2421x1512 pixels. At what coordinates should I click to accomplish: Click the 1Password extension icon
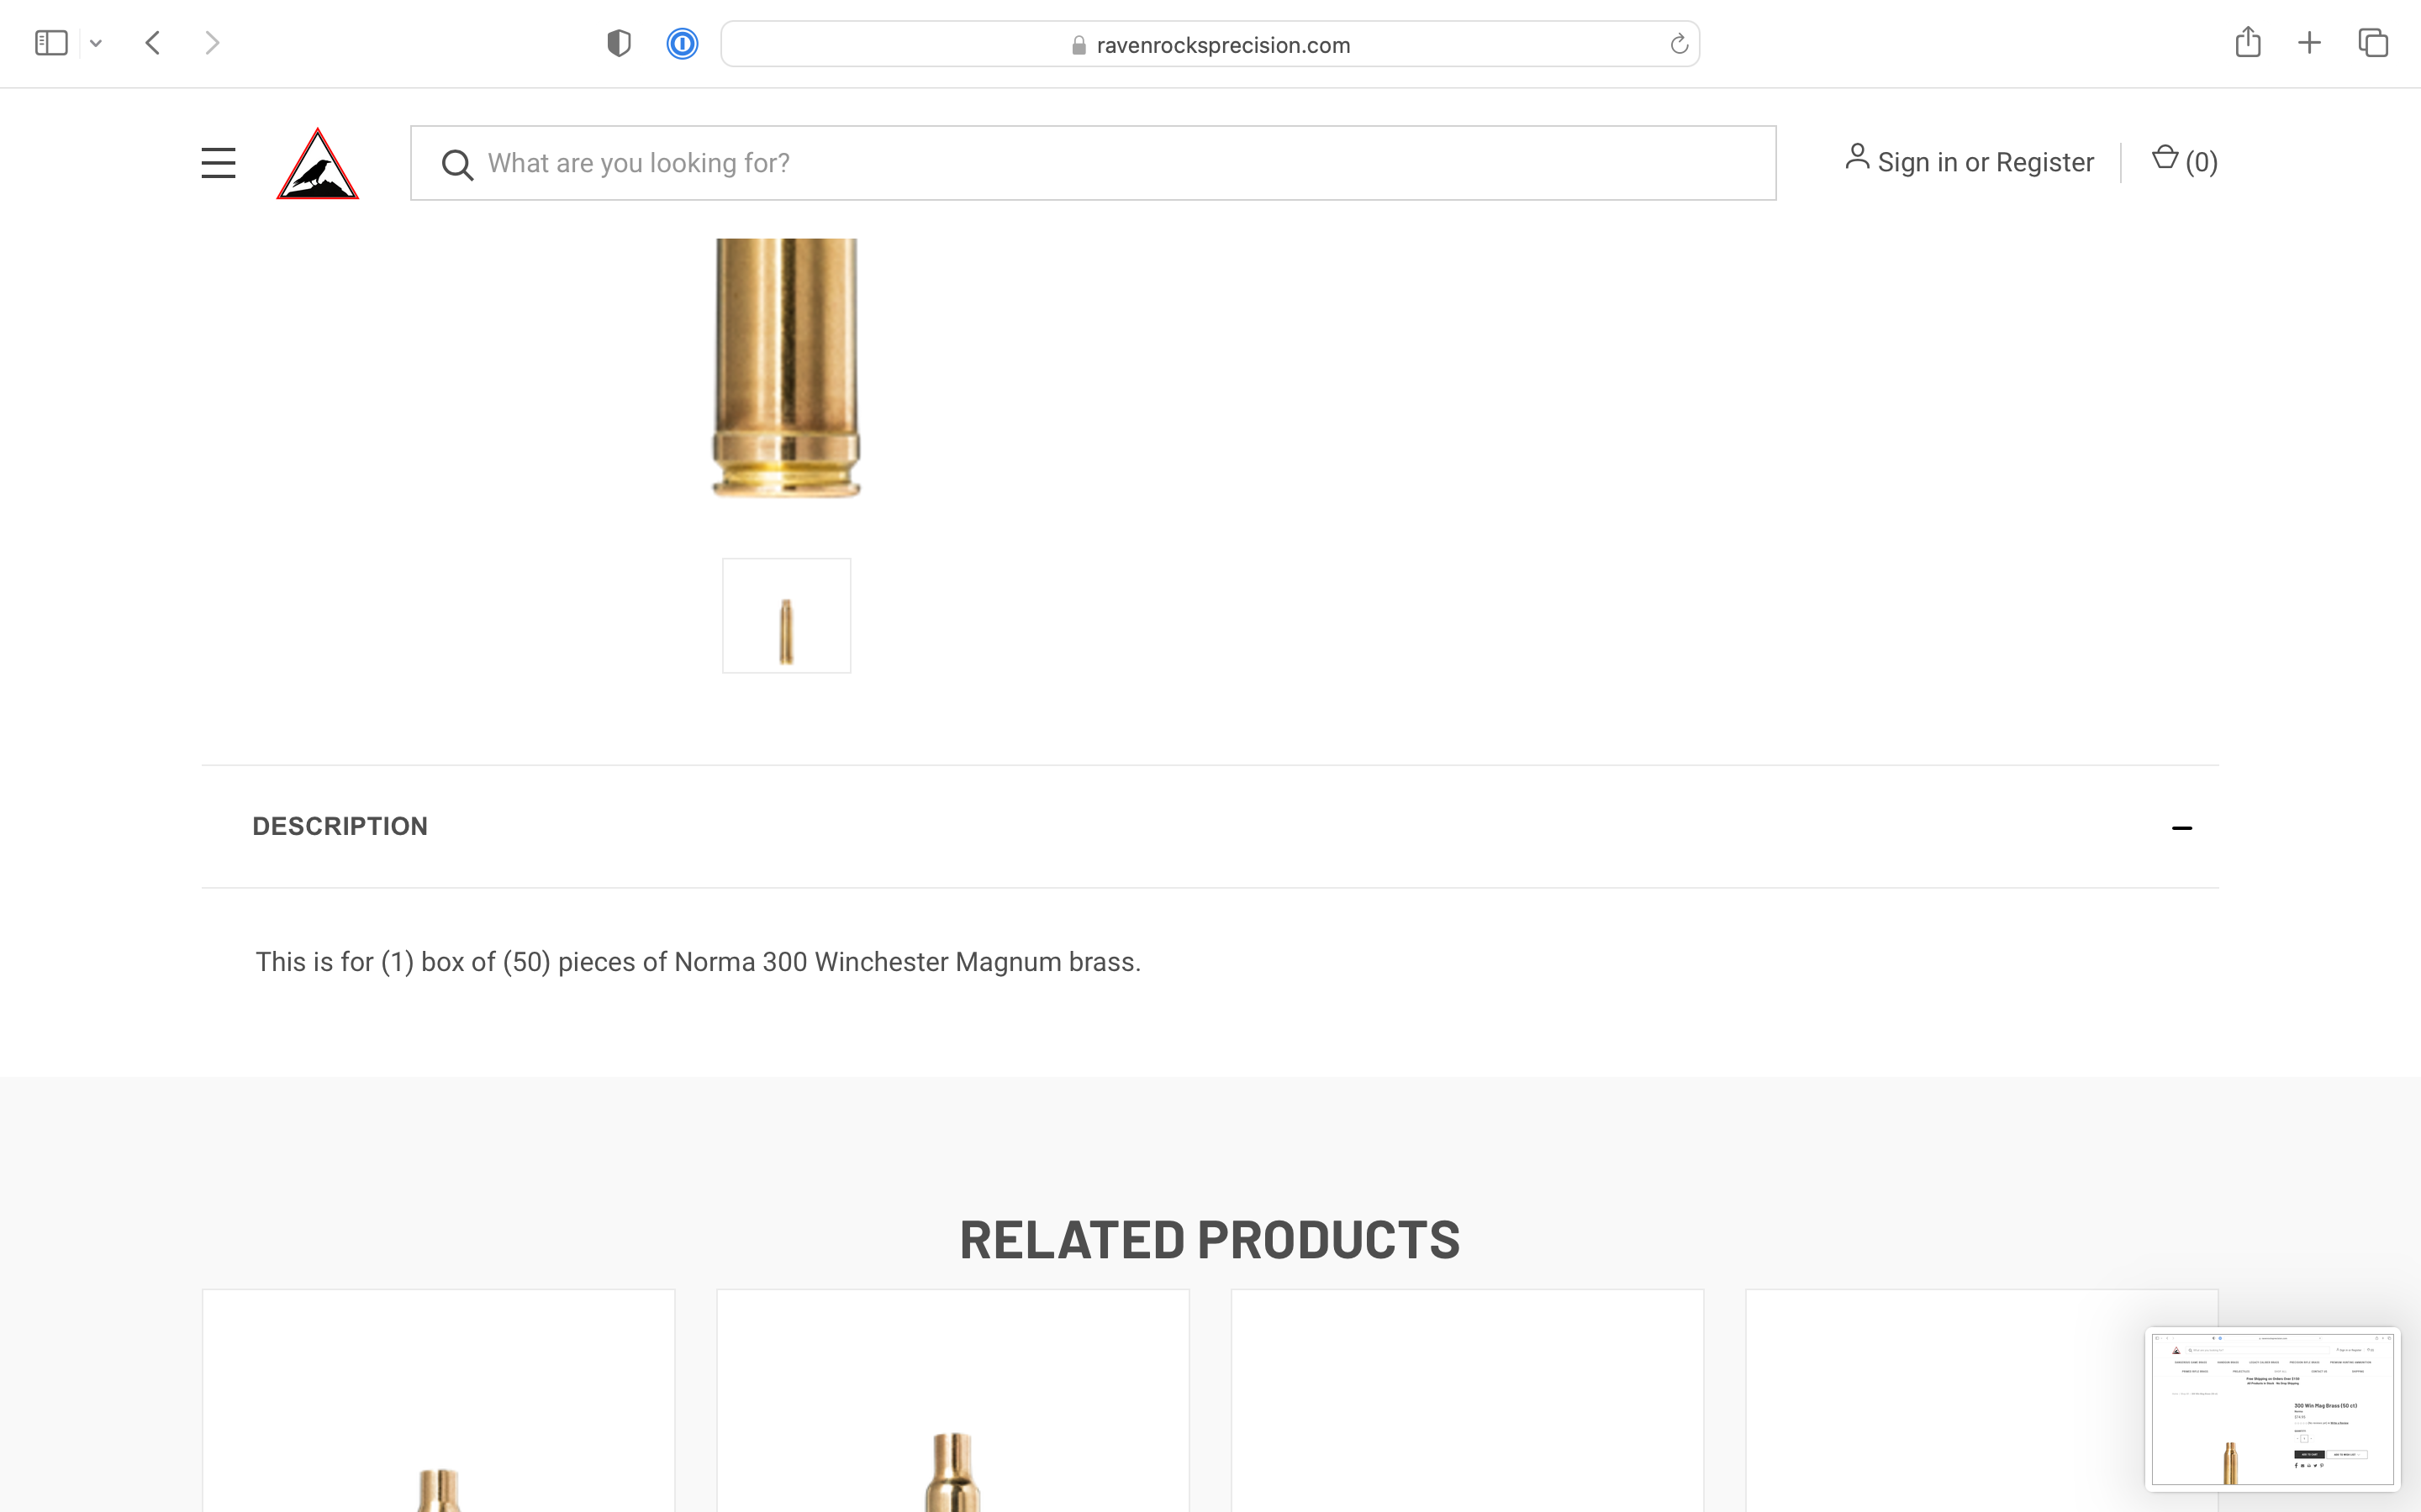pyautogui.click(x=681, y=44)
